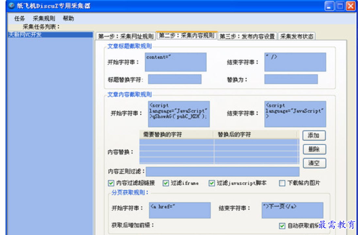Edit title start string field containing content="
Screen dimensions: 358x235
(176, 62)
